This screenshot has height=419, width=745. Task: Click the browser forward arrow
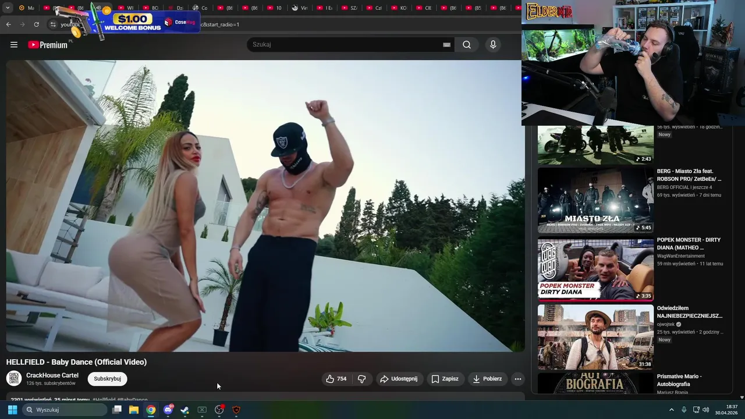(22, 24)
